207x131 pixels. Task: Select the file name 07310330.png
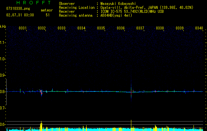pos(18,9)
